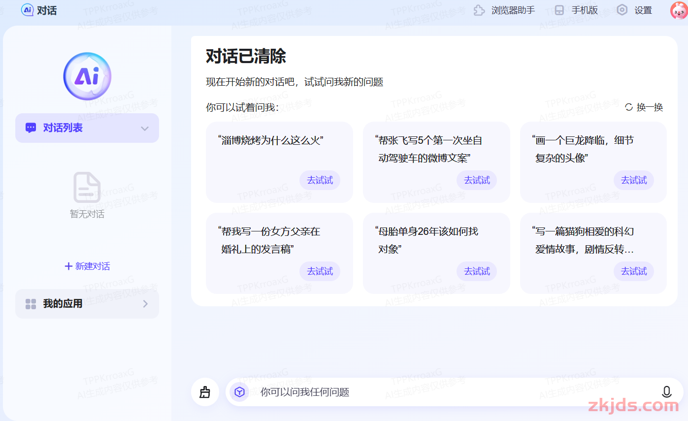Viewport: 688px width, 421px height.
Task: Open the browser assistant puzzle icon
Action: (479, 10)
